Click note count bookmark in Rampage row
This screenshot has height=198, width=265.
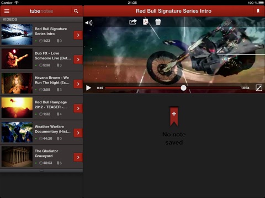pos(59,114)
